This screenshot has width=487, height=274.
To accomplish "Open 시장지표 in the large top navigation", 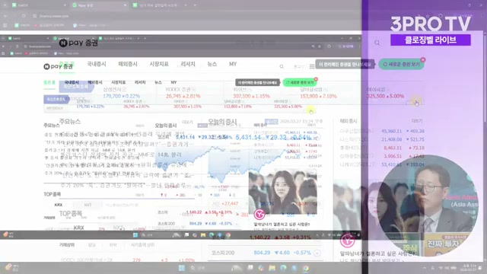I will pyautogui.click(x=159, y=64).
